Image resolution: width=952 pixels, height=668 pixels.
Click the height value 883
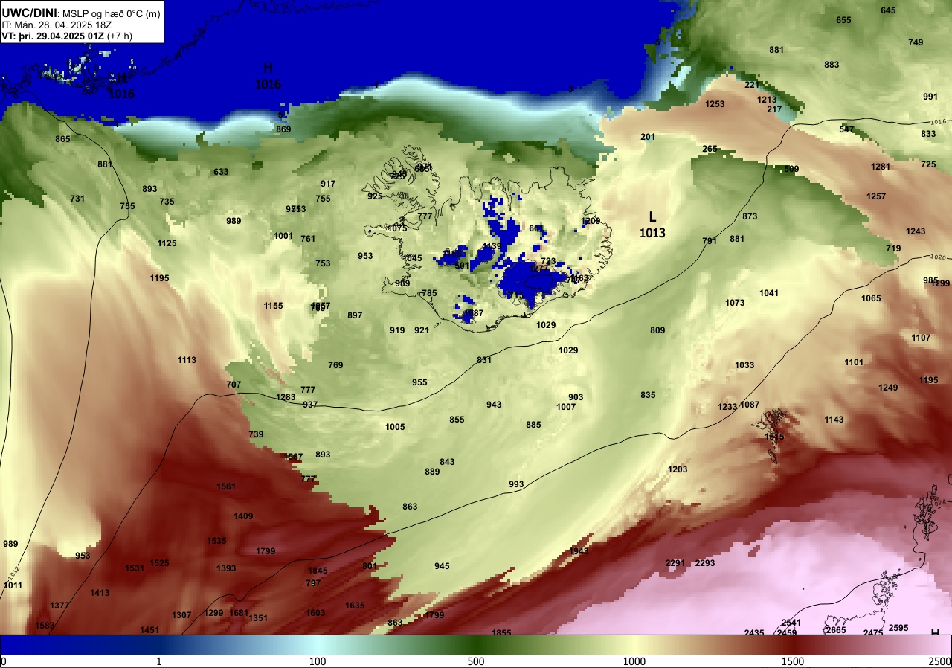coord(832,65)
